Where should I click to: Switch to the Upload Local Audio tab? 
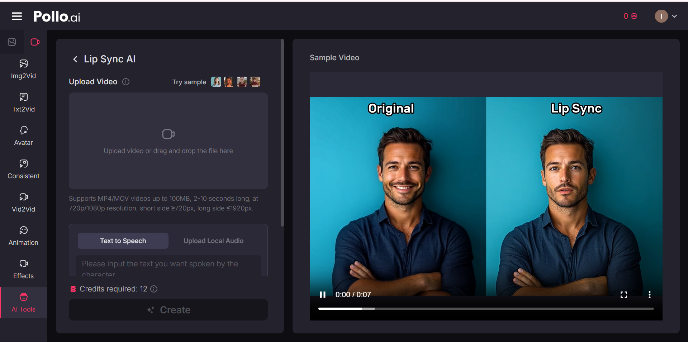tap(213, 241)
